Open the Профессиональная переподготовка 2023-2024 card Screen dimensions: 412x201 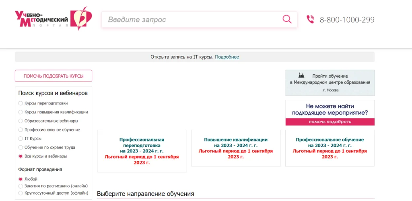pos(142,151)
